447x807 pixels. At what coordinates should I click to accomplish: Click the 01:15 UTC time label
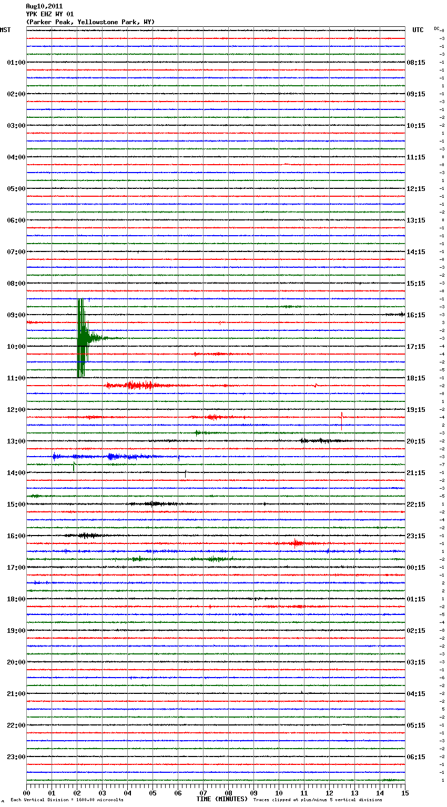pyautogui.click(x=416, y=599)
